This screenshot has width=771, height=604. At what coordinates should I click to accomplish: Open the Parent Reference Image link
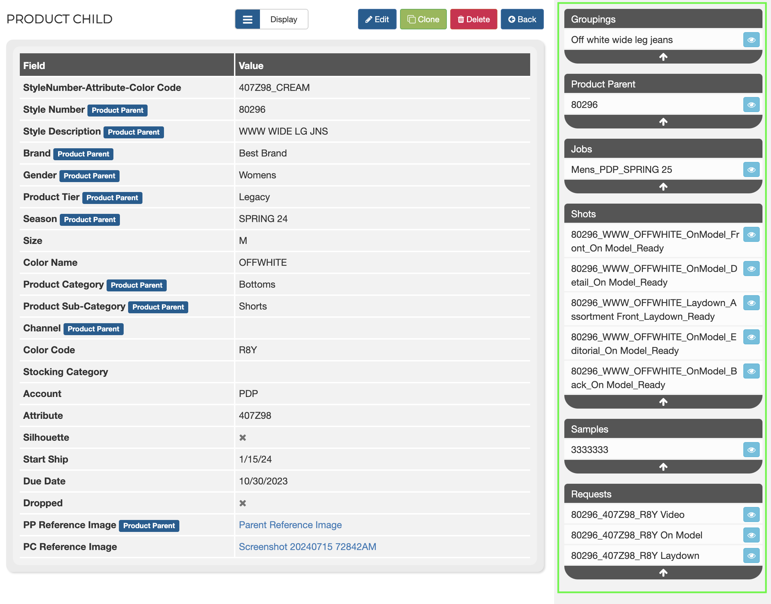(x=290, y=525)
